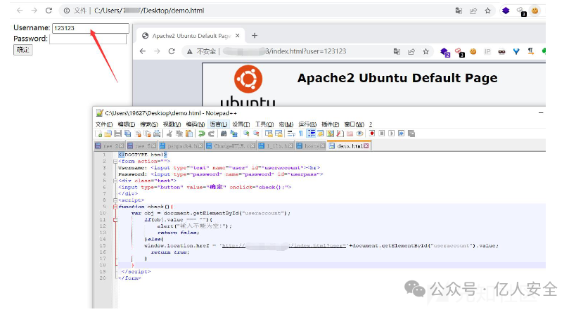Click the Replace icon next to the binoculars
576x312 pixels.
(x=234, y=134)
